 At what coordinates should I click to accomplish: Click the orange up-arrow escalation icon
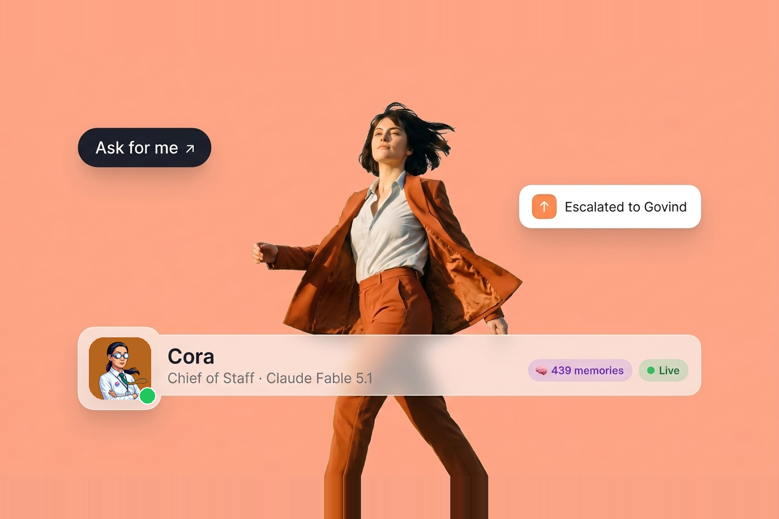(544, 207)
